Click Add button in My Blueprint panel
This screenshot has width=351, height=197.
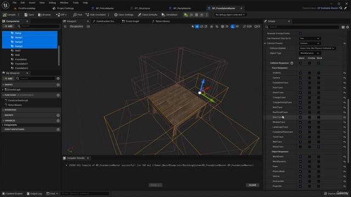tap(9, 78)
